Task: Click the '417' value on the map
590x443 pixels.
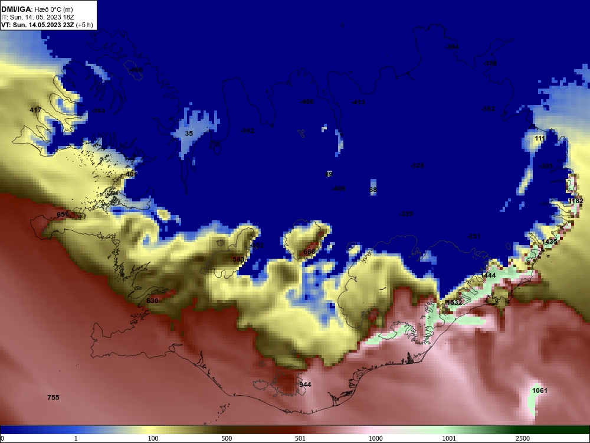Action: click(35, 110)
